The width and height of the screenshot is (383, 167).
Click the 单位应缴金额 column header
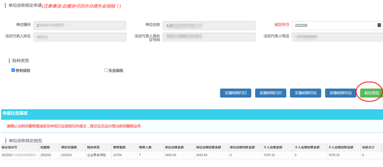174,147
